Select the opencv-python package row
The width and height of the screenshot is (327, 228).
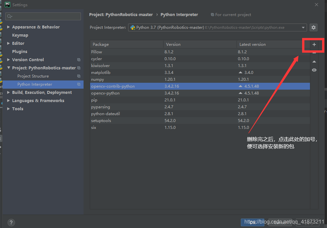coord(200,93)
